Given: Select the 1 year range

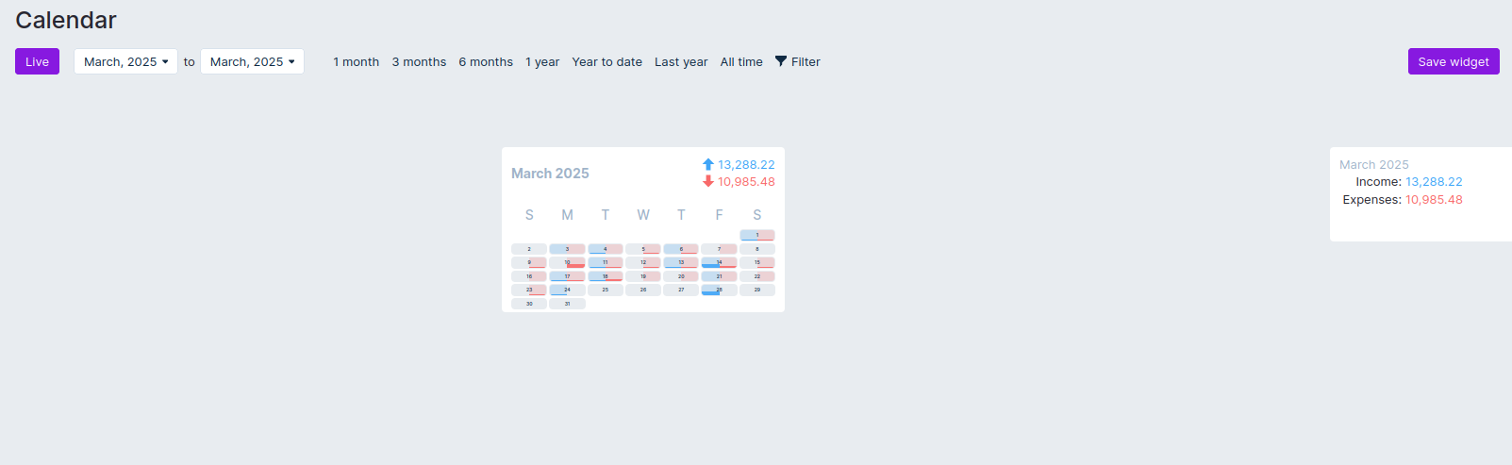Looking at the screenshot, I should (542, 61).
